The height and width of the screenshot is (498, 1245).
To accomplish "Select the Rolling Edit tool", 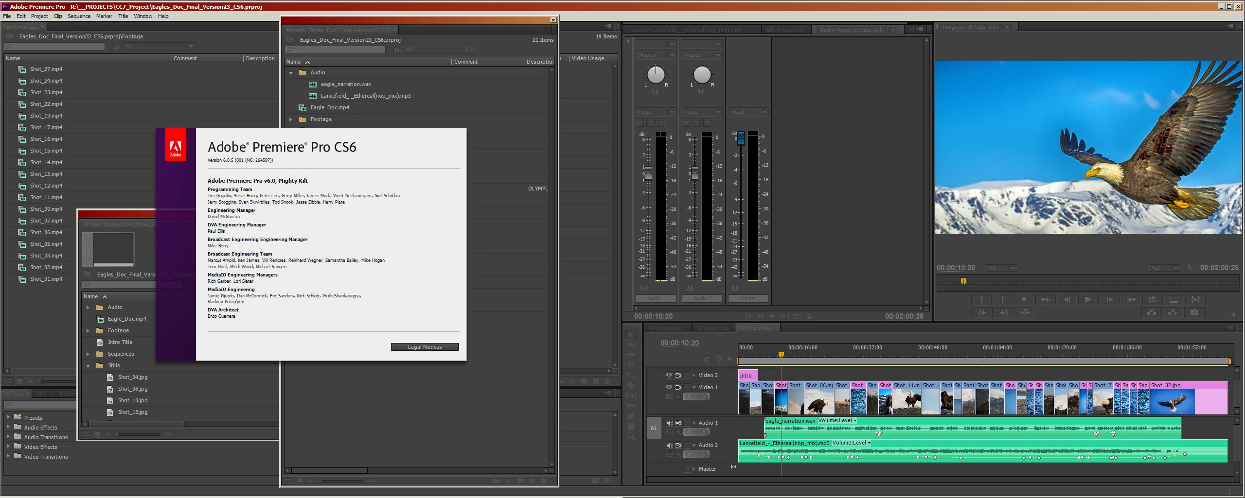I will click(x=631, y=365).
